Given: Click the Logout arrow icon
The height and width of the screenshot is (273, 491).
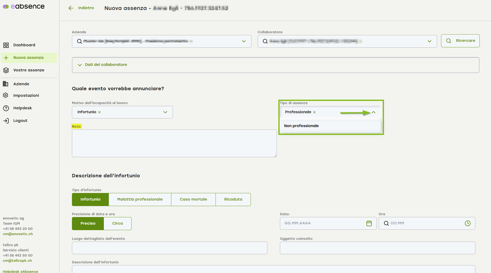Looking at the screenshot, I should coord(6,121).
